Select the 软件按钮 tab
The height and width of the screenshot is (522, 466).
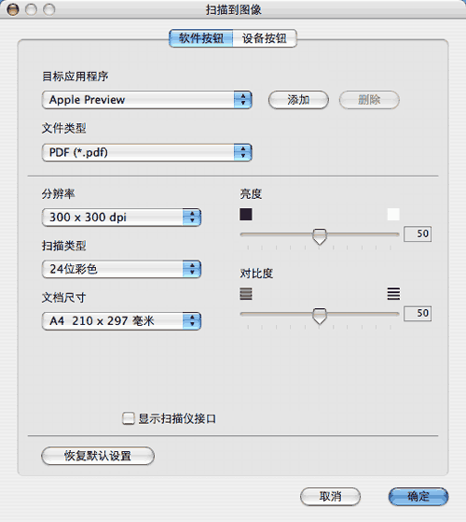click(x=201, y=38)
